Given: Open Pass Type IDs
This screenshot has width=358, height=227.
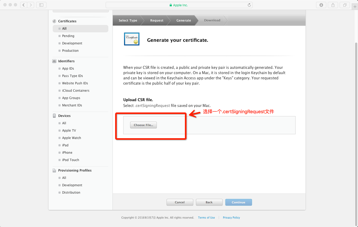Looking at the screenshot, I should click(72, 76).
